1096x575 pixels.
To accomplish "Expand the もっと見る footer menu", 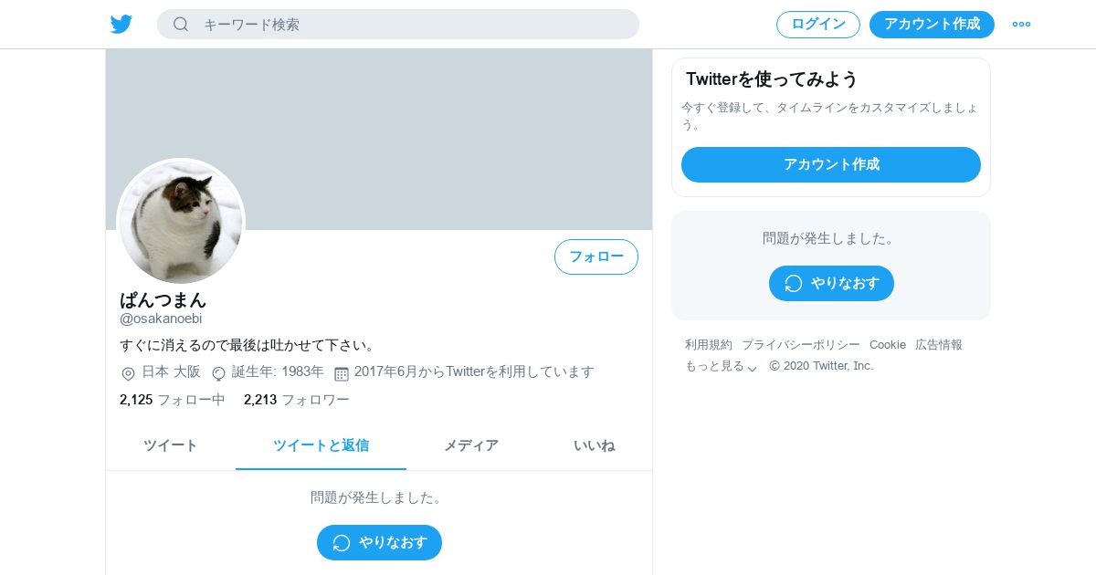I will (x=722, y=366).
